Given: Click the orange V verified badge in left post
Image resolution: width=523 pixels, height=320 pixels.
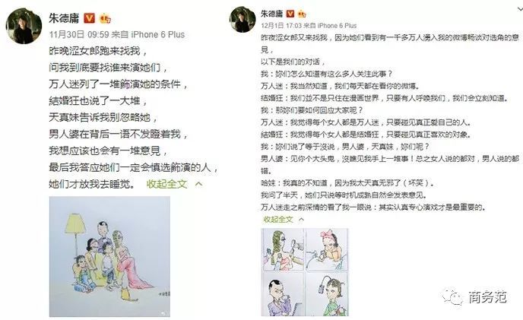Looking at the screenshot, I should point(89,17).
